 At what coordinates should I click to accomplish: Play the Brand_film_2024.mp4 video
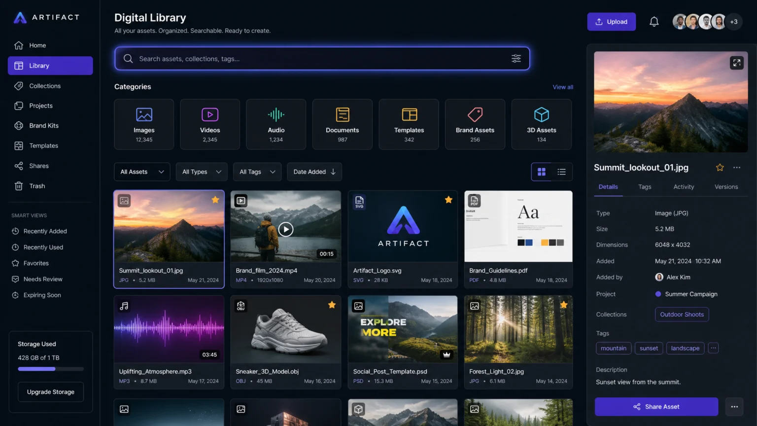[x=286, y=229]
